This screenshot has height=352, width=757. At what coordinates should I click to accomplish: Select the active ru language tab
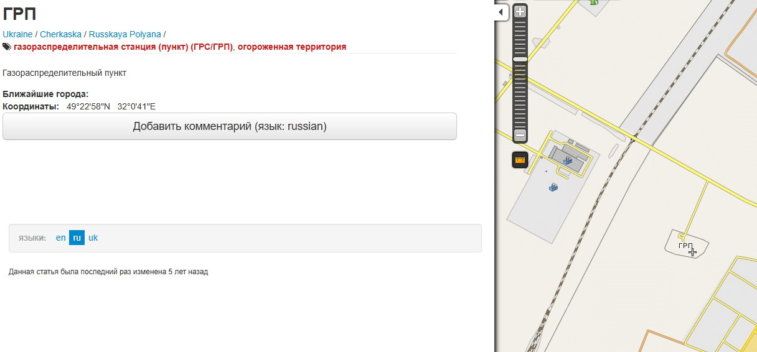click(77, 238)
